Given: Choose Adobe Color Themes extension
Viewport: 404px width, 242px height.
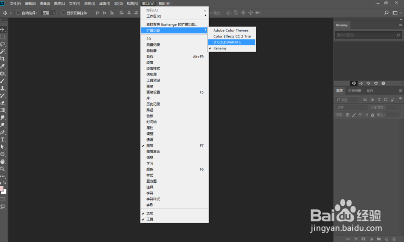Looking at the screenshot, I should pyautogui.click(x=232, y=30).
